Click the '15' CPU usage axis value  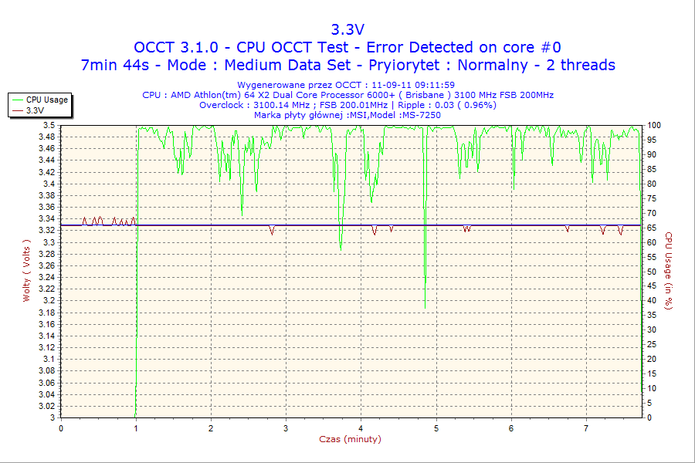pyautogui.click(x=652, y=374)
